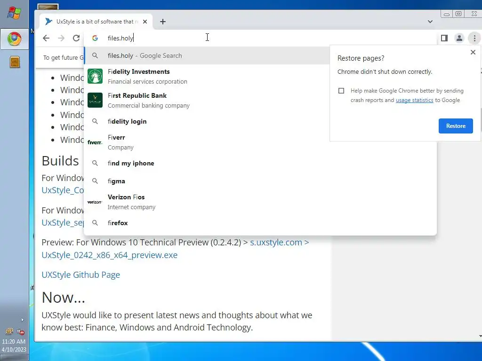Click the browser Forward arrow

[61, 38]
